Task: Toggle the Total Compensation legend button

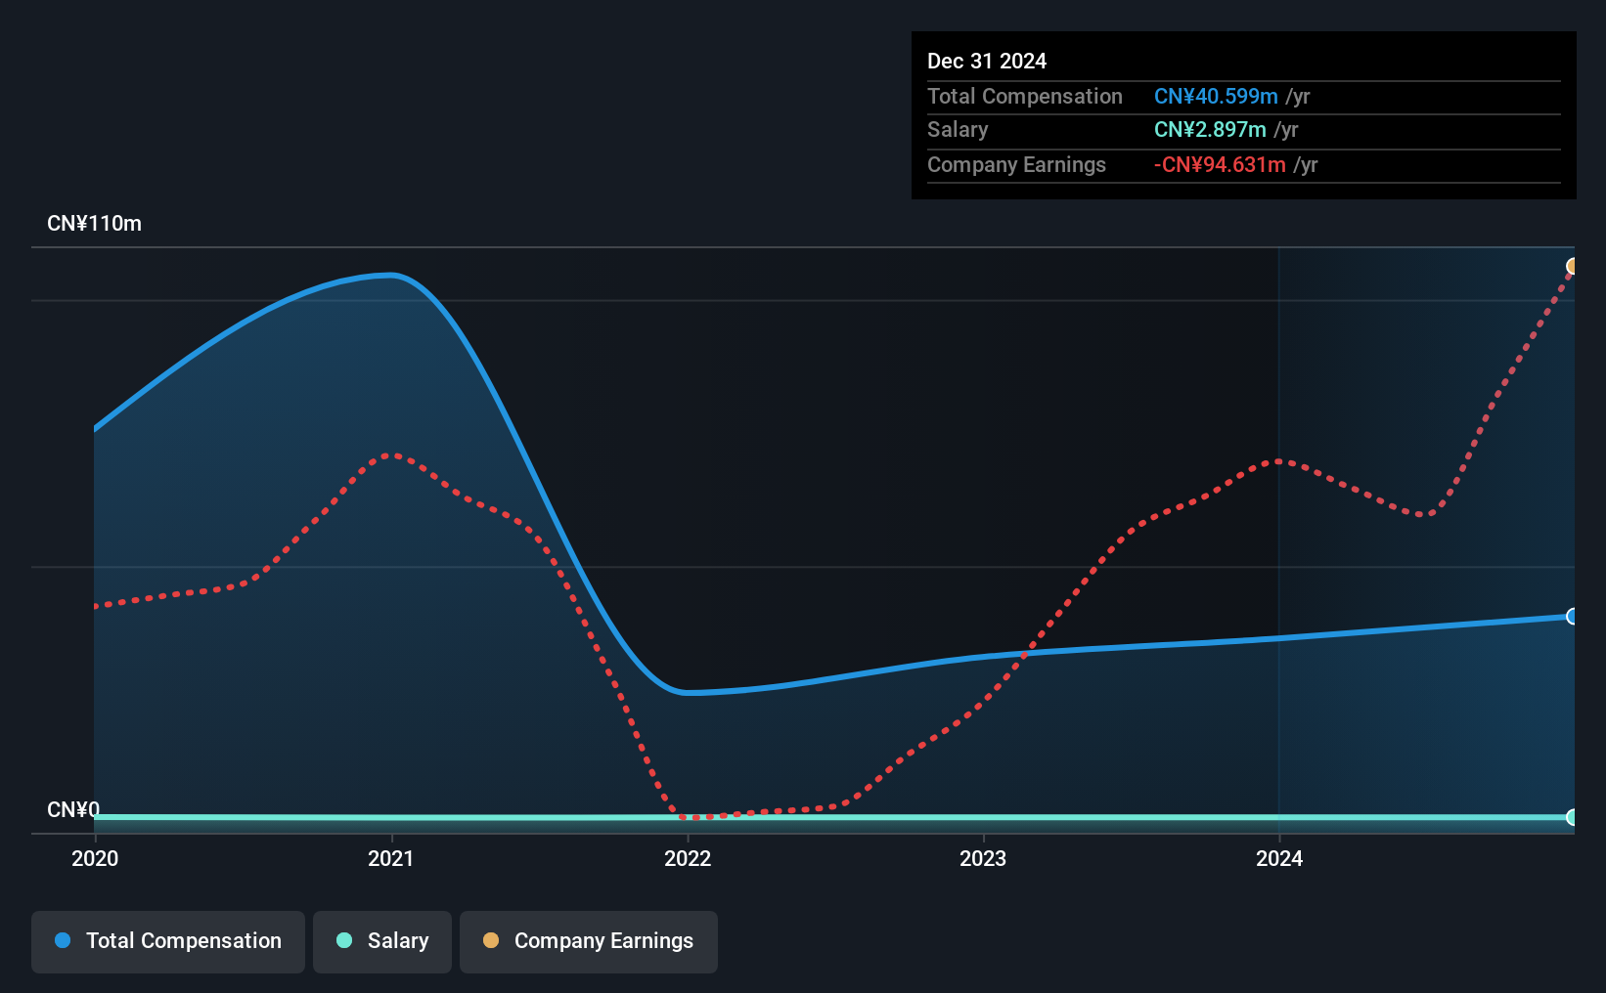Action: tap(168, 941)
